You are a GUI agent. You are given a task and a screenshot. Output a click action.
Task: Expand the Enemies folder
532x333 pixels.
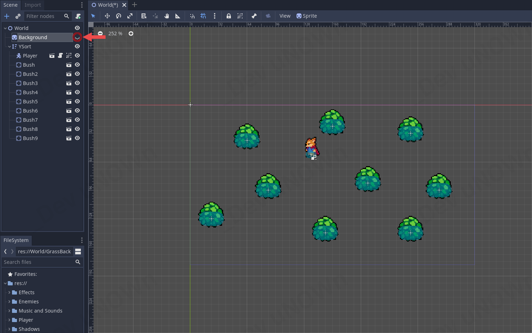tap(10, 302)
